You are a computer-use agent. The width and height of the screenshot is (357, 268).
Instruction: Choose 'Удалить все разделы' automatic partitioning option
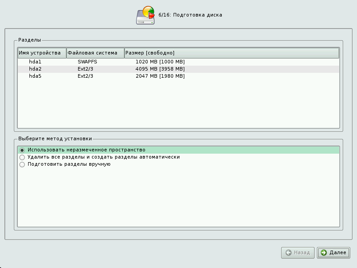click(x=22, y=157)
